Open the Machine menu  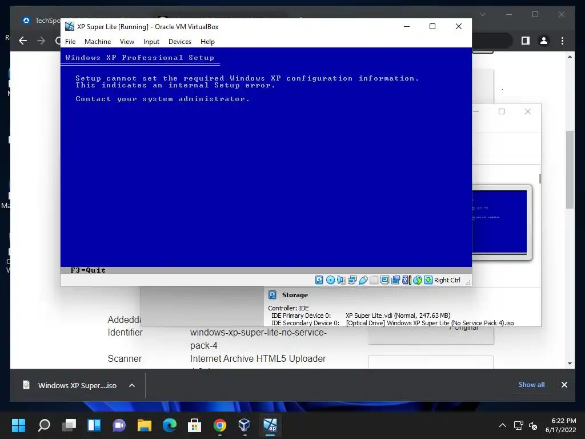point(97,41)
